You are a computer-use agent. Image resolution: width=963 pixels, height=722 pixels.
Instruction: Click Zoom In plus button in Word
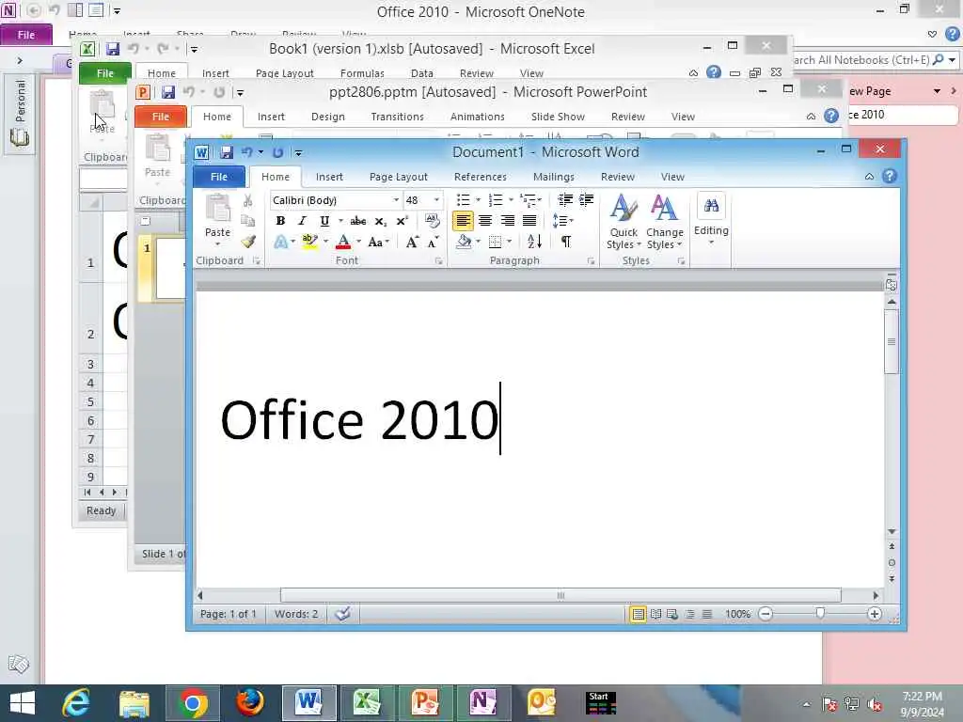pyautogui.click(x=875, y=614)
